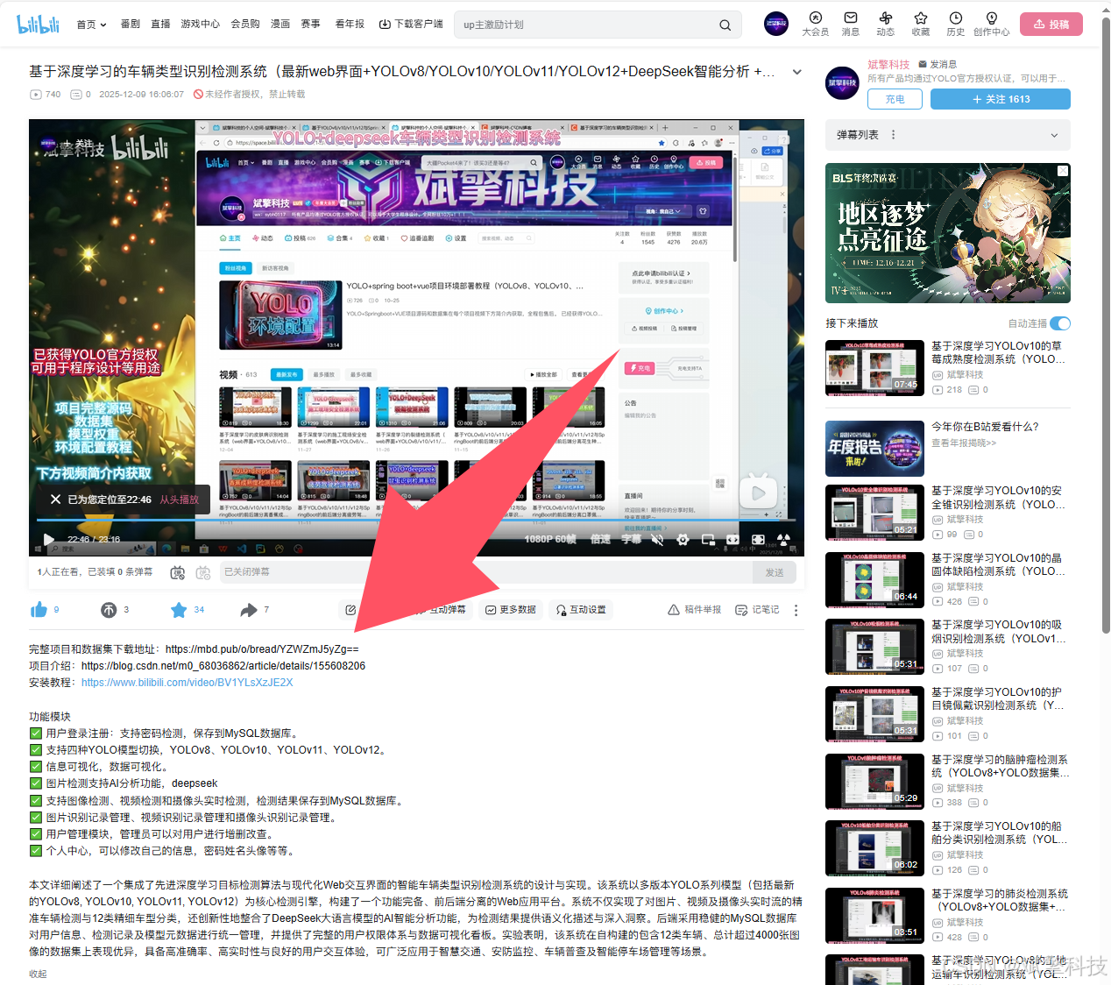Click 互动设置 button
The width and height of the screenshot is (1111, 985).
[x=581, y=610]
